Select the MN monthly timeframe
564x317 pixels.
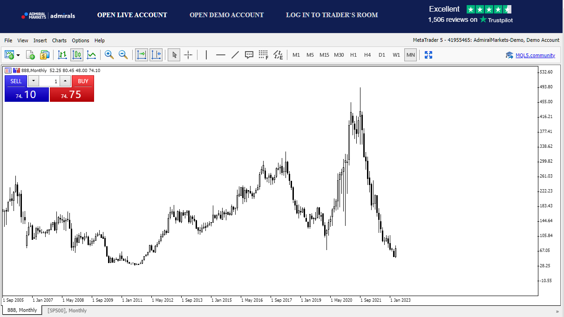pyautogui.click(x=410, y=55)
